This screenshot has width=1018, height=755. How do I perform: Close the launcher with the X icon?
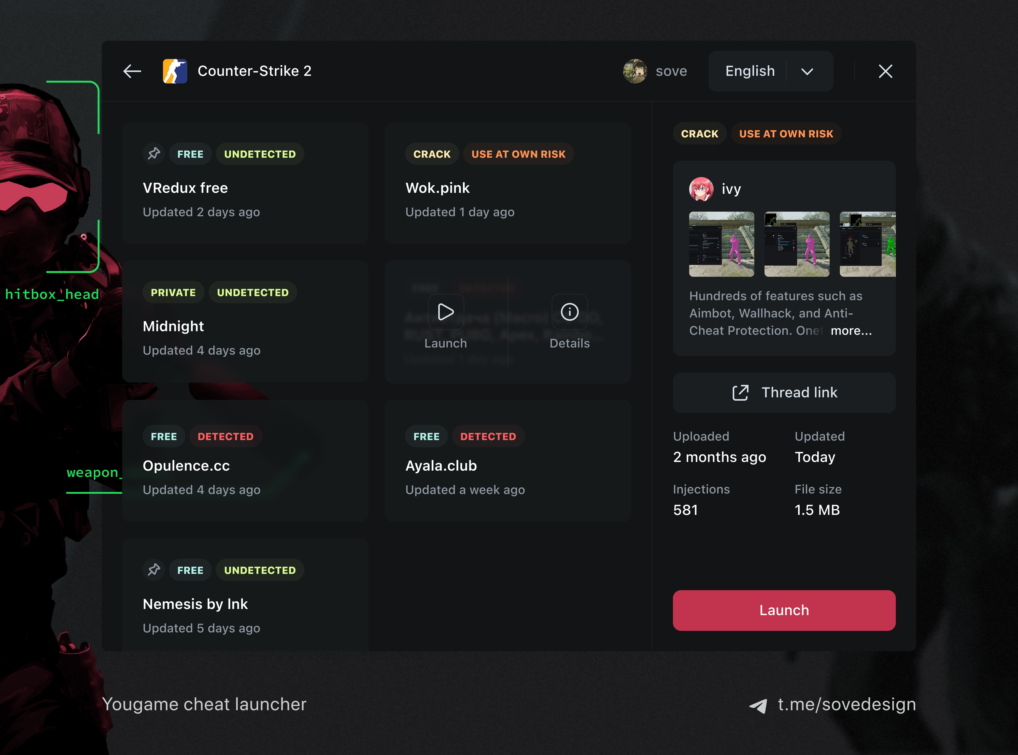point(885,71)
